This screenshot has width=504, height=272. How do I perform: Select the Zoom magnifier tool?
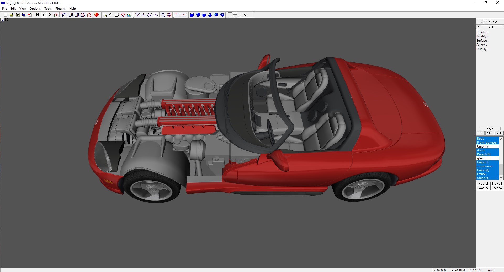click(105, 15)
